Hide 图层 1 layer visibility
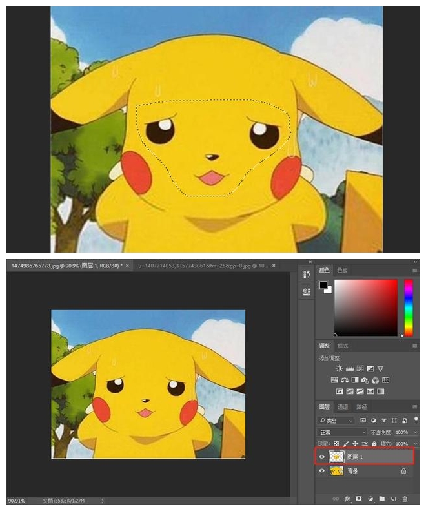Viewport: 426px width, 511px height. [322, 457]
